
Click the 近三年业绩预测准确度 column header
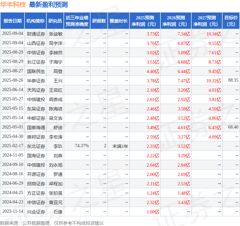(x=77, y=21)
